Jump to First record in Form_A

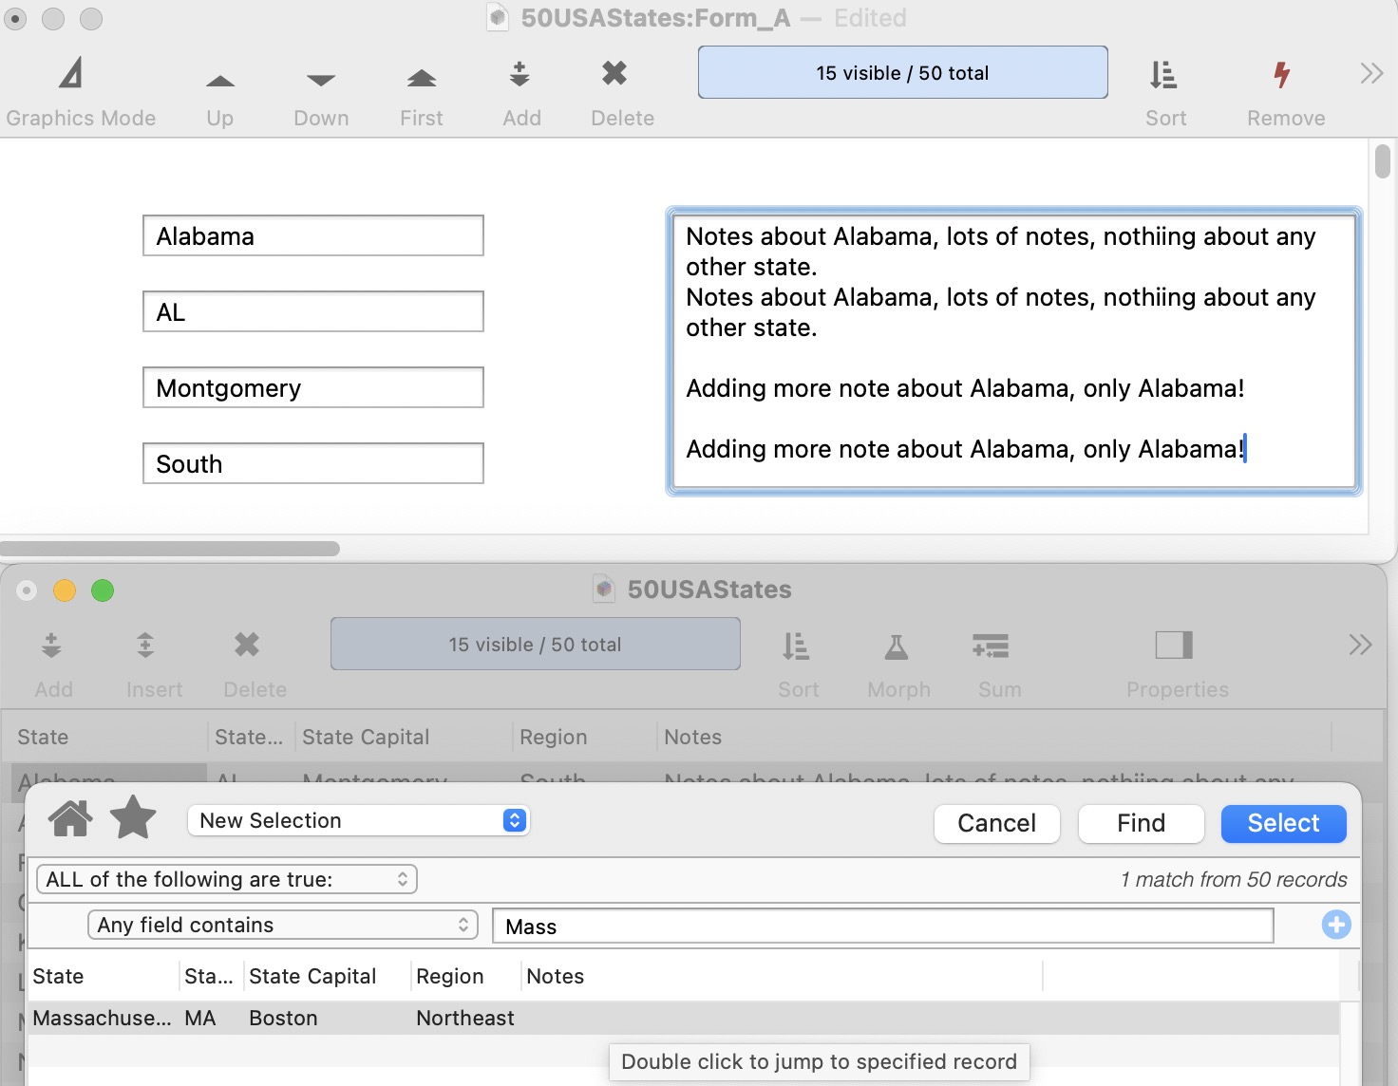[422, 78]
